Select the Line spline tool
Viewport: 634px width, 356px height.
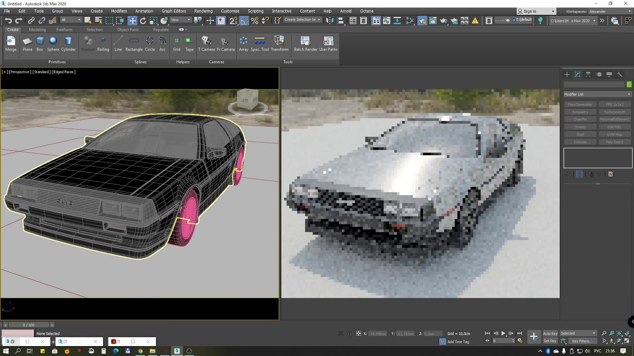coord(118,44)
